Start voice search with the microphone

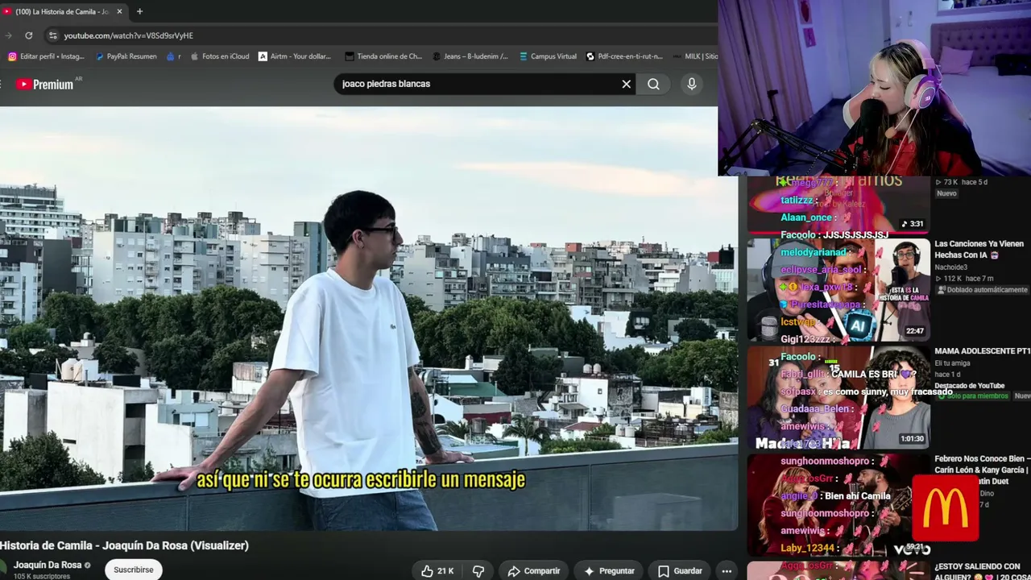point(691,84)
